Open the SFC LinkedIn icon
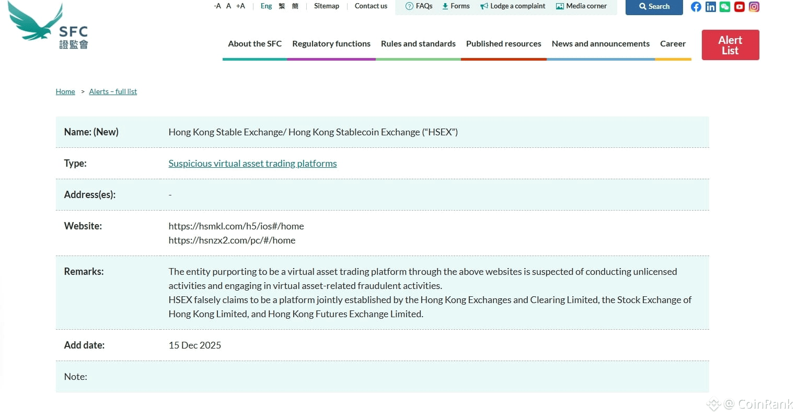Image resolution: width=797 pixels, height=417 pixels. tap(710, 7)
